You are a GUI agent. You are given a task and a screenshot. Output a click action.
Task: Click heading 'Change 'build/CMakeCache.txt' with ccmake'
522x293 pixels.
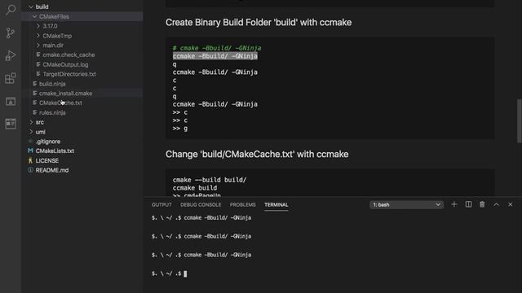257,154
